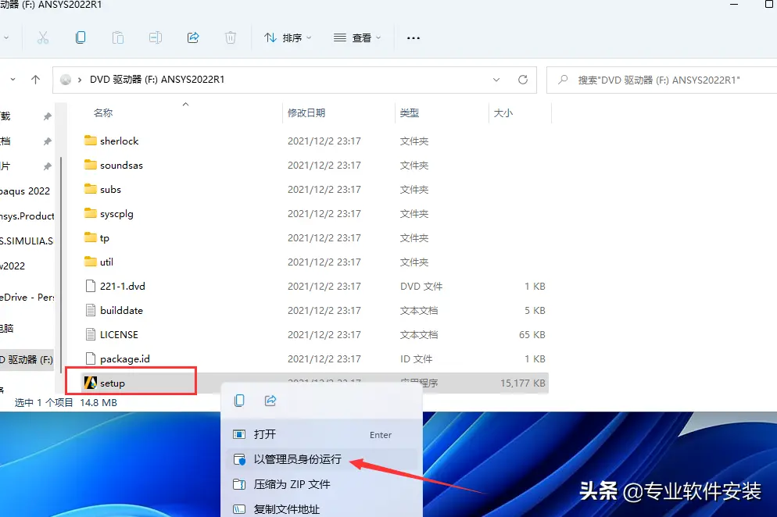Viewport: 777px width, 517px height.
Task: Open the 查看 view dropdown
Action: pyautogui.click(x=357, y=37)
